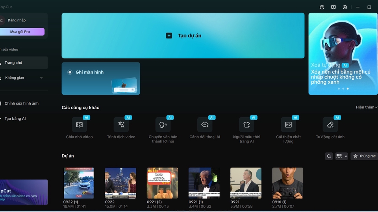Open the Tự động cắt ảnh tool
This screenshot has width=378, height=212.
330,125
